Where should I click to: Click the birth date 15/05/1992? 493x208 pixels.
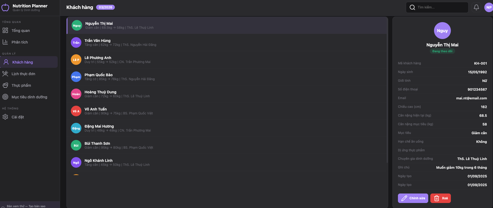click(477, 72)
